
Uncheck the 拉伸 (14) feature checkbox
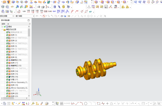click(7, 71)
